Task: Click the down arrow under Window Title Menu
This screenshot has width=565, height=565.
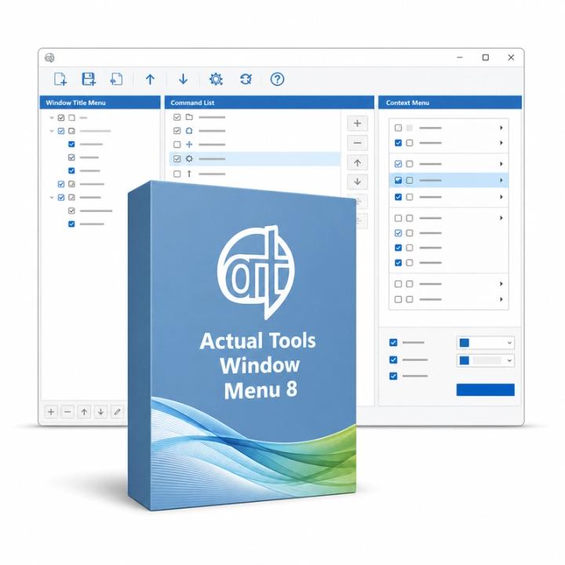Action: 100,411
